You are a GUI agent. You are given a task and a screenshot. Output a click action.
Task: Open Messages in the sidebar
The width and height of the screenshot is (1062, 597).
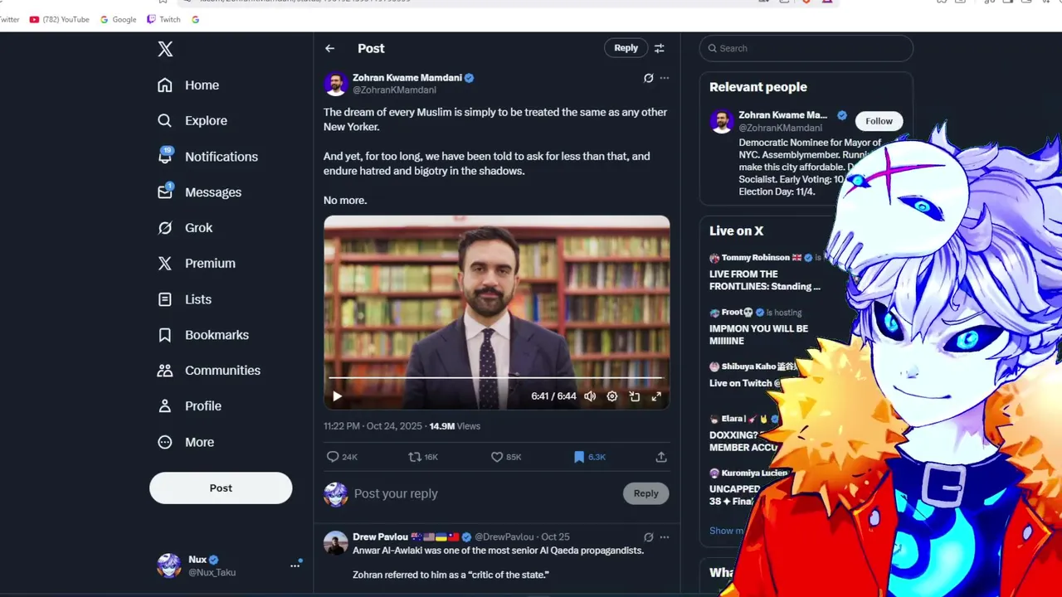click(199, 192)
